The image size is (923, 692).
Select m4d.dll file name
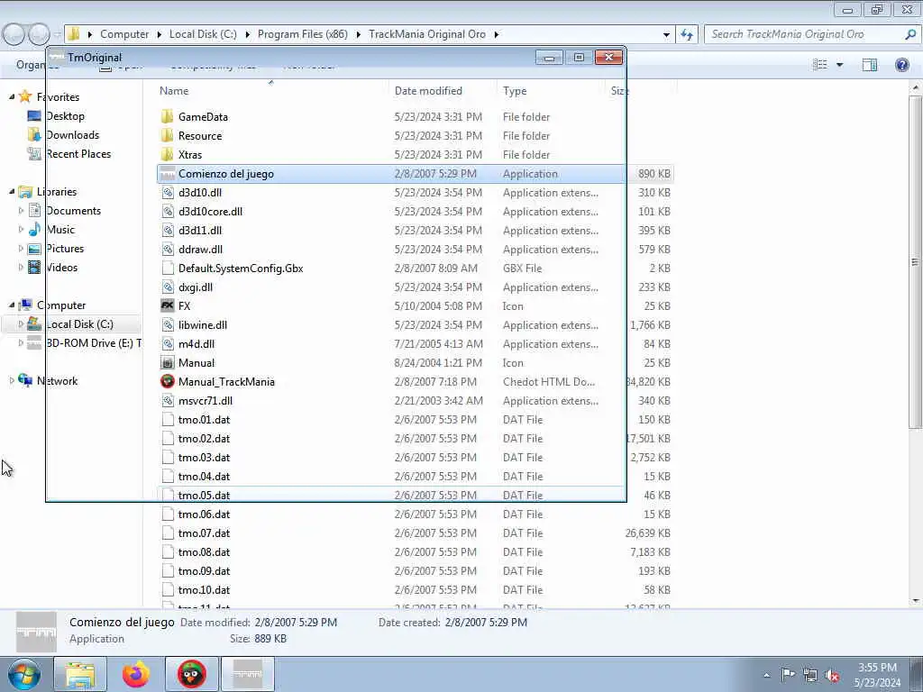196,343
